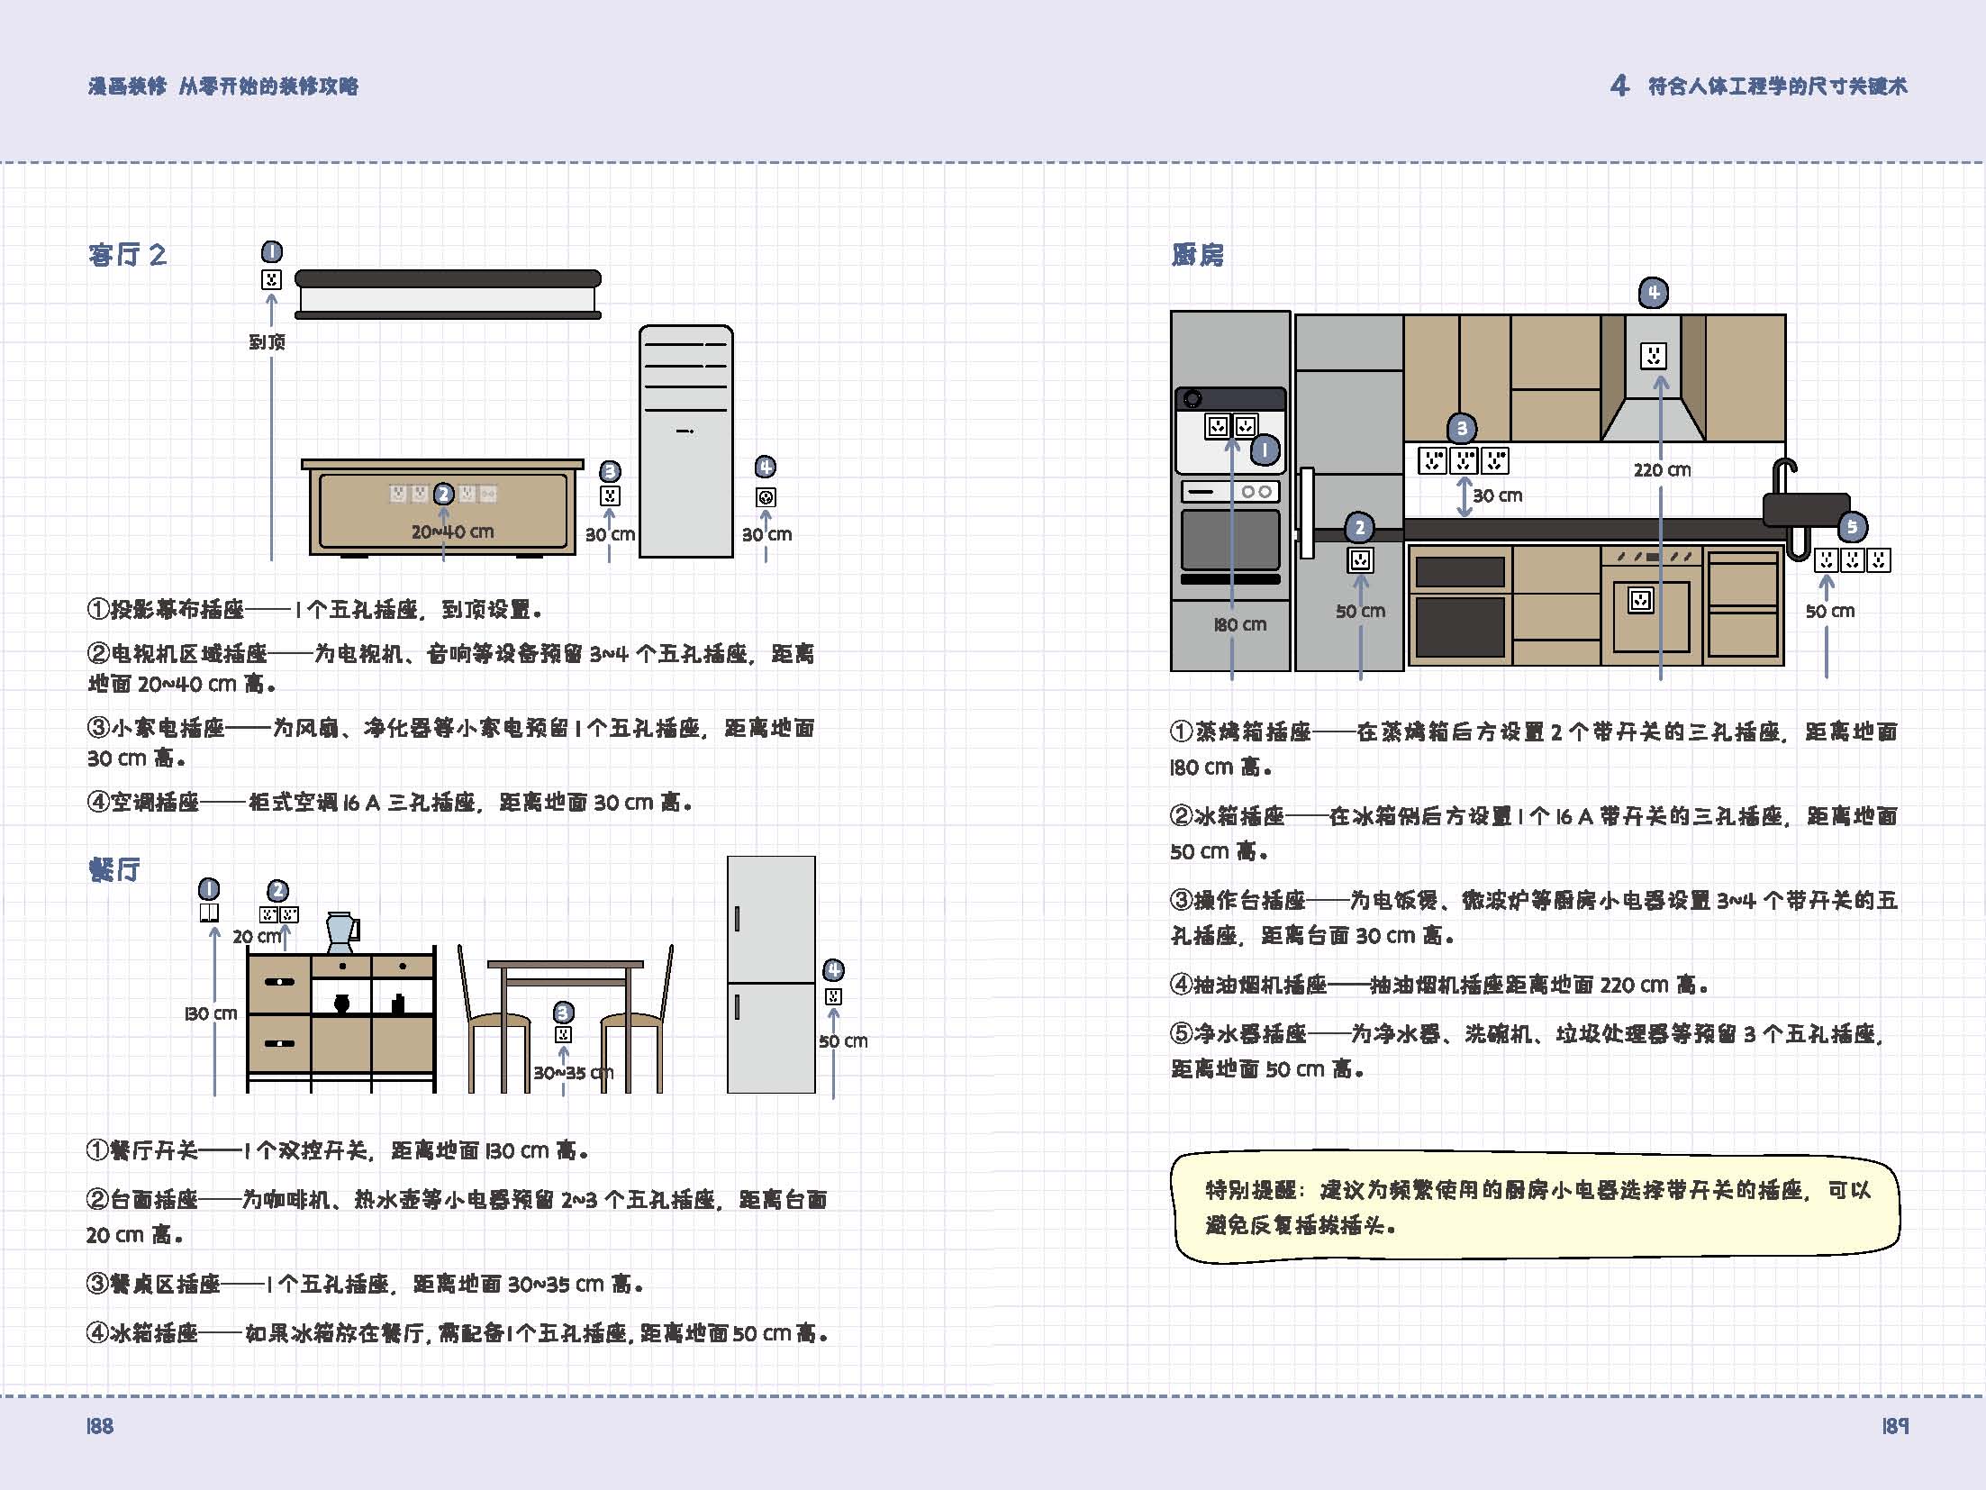1986x1490 pixels.
Task: Click kitchen marker number 4 badge
Action: click(x=1653, y=293)
